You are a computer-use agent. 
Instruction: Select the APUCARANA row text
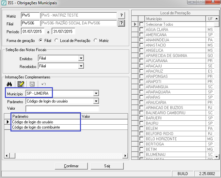[x=157, y=61]
